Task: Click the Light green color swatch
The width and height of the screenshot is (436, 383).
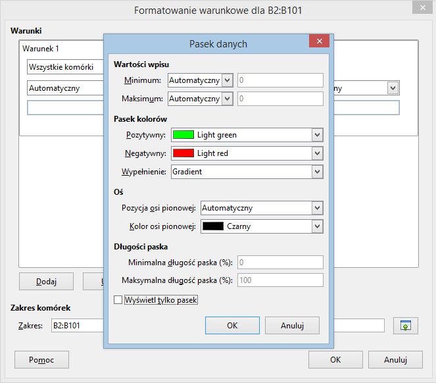Action: click(x=183, y=135)
